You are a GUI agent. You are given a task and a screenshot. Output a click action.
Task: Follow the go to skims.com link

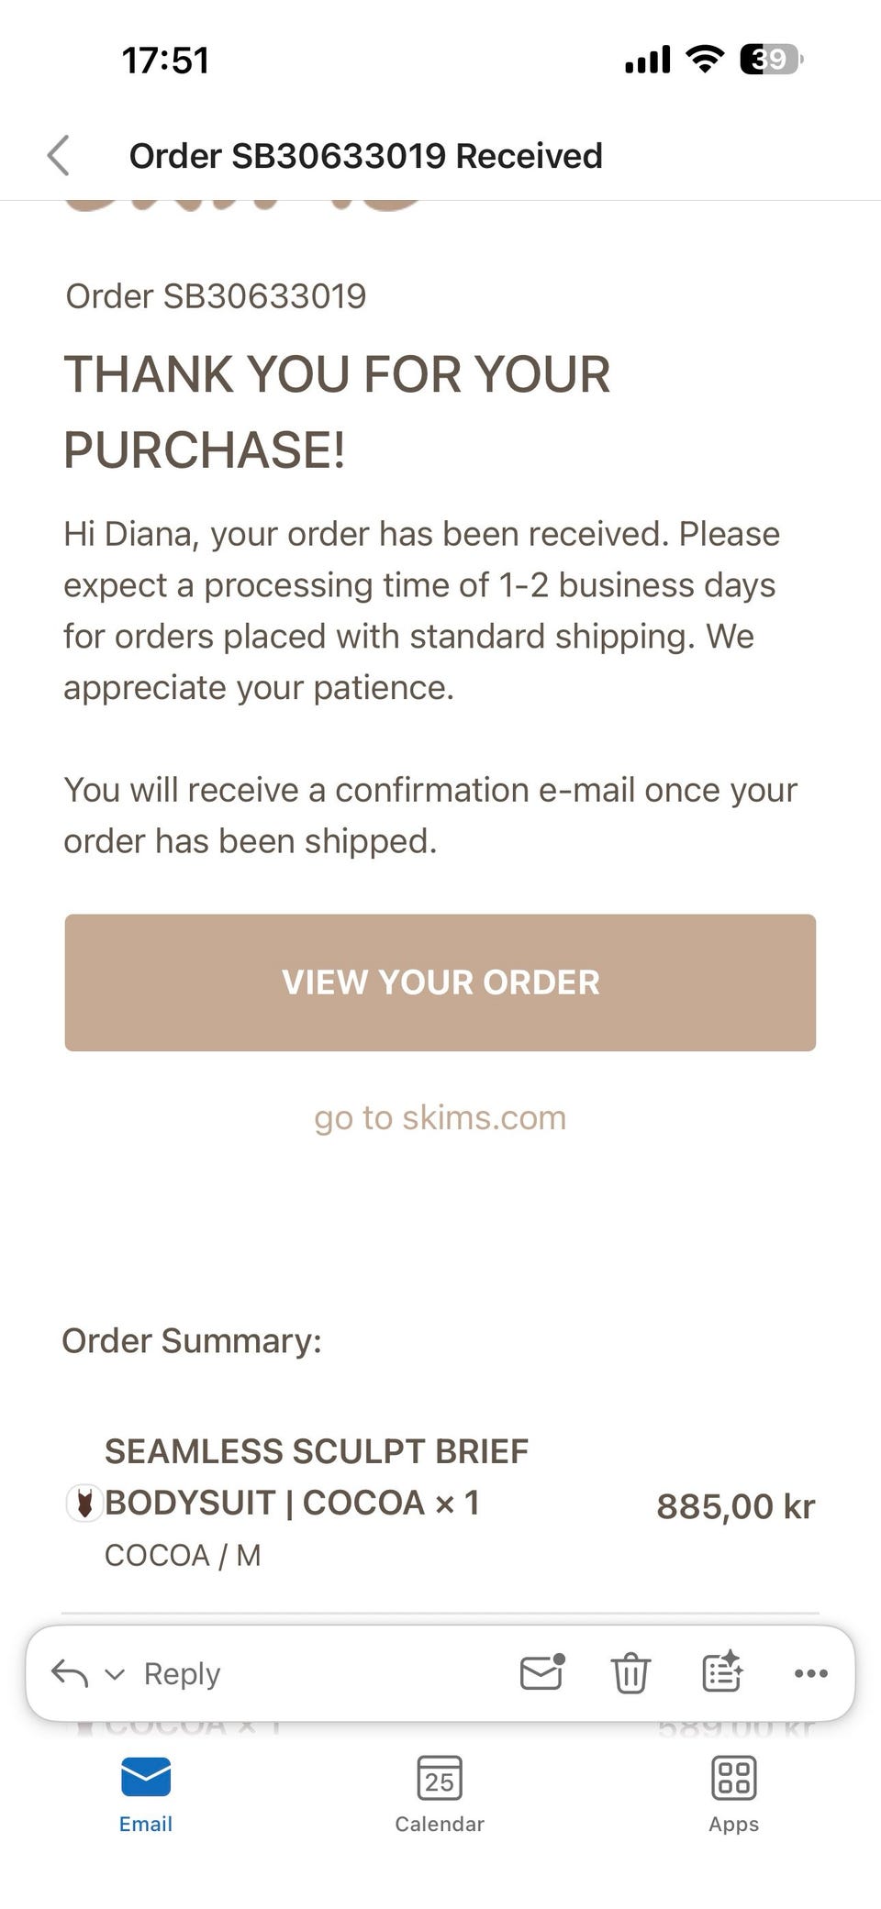(440, 1117)
